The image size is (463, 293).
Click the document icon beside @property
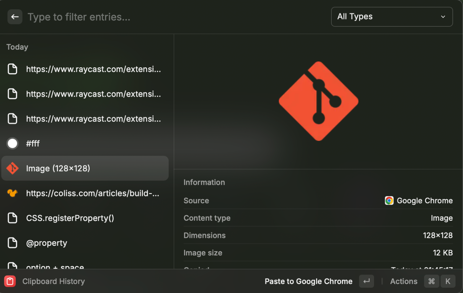[x=13, y=243]
